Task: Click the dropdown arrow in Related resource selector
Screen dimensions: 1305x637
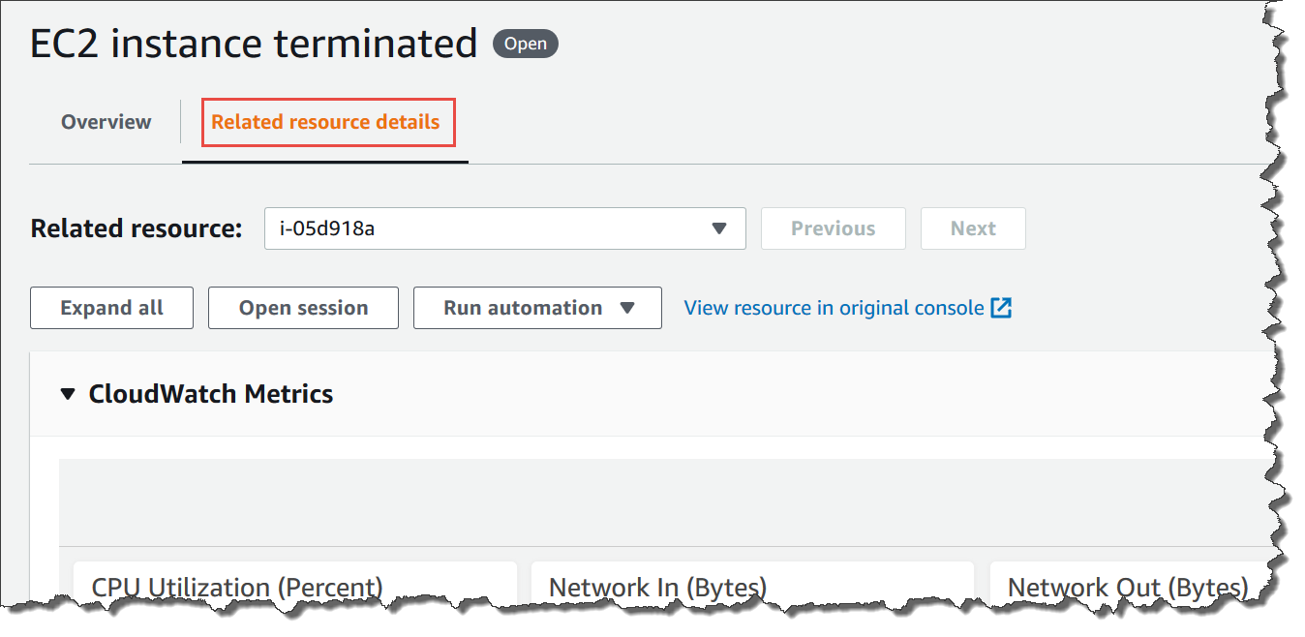Action: click(x=719, y=228)
